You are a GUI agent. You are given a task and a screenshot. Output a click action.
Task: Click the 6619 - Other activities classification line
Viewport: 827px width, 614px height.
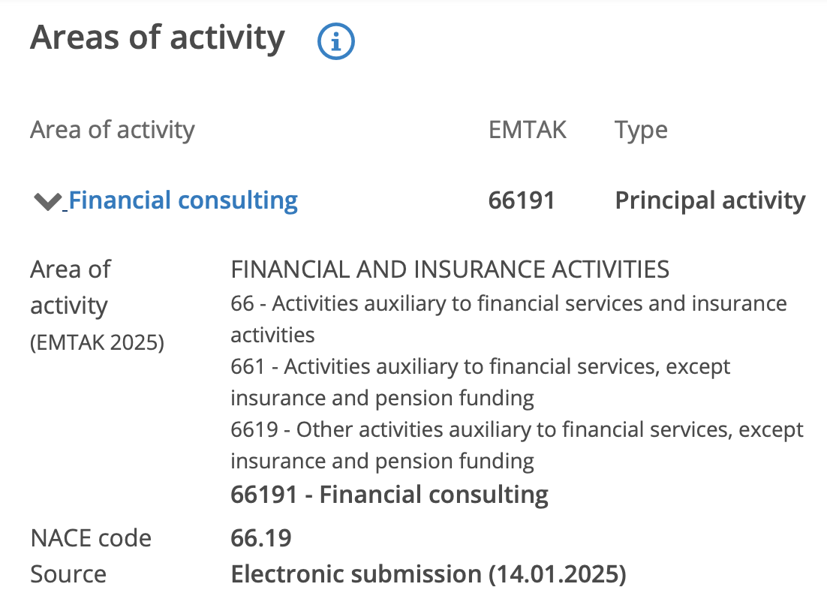516,430
